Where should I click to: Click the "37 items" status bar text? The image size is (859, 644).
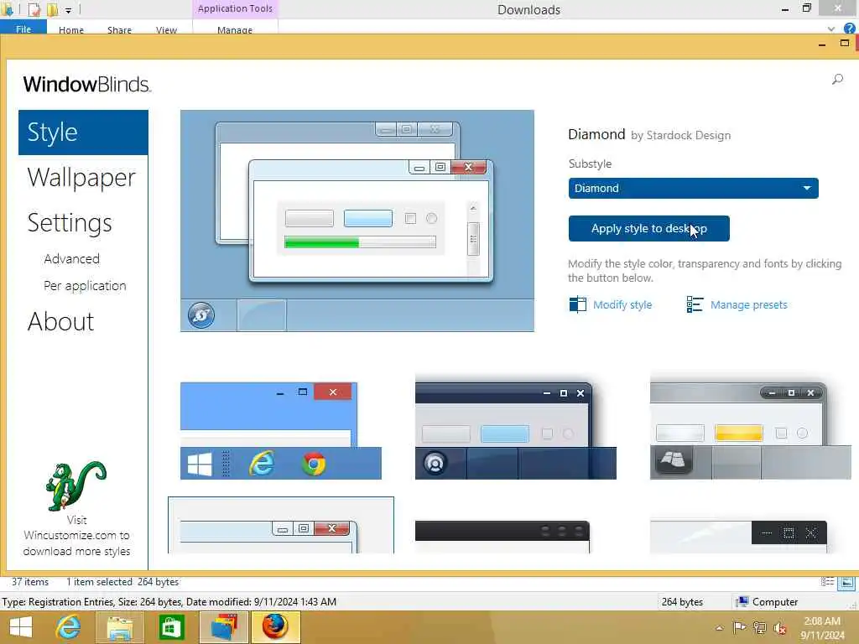(30, 582)
